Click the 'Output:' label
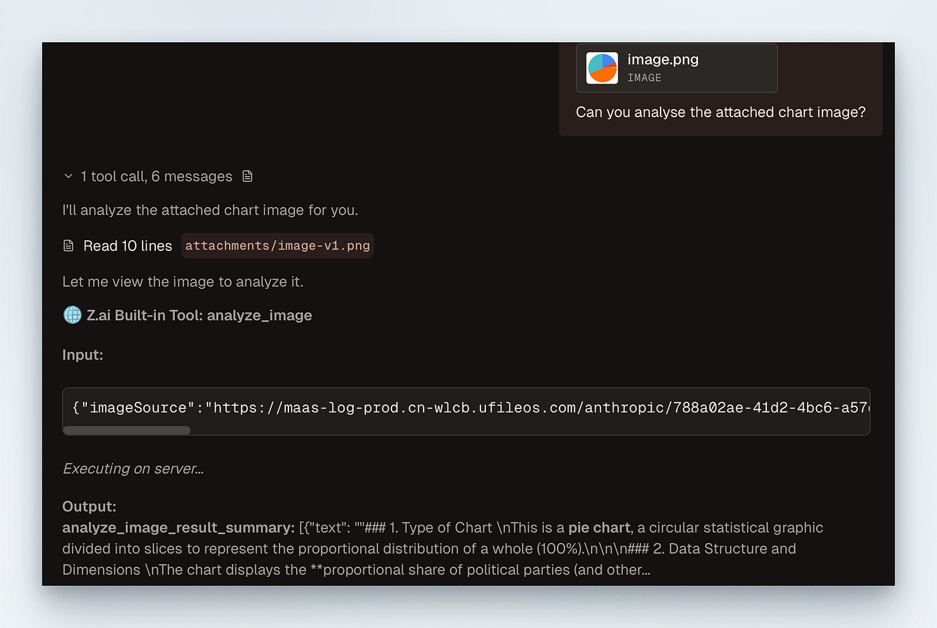 [x=89, y=506]
